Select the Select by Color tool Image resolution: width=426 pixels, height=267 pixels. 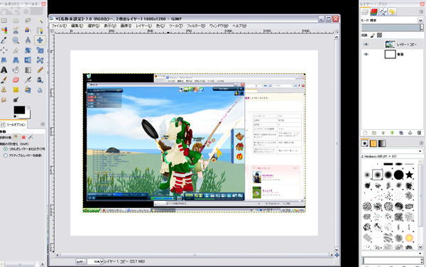point(4,31)
